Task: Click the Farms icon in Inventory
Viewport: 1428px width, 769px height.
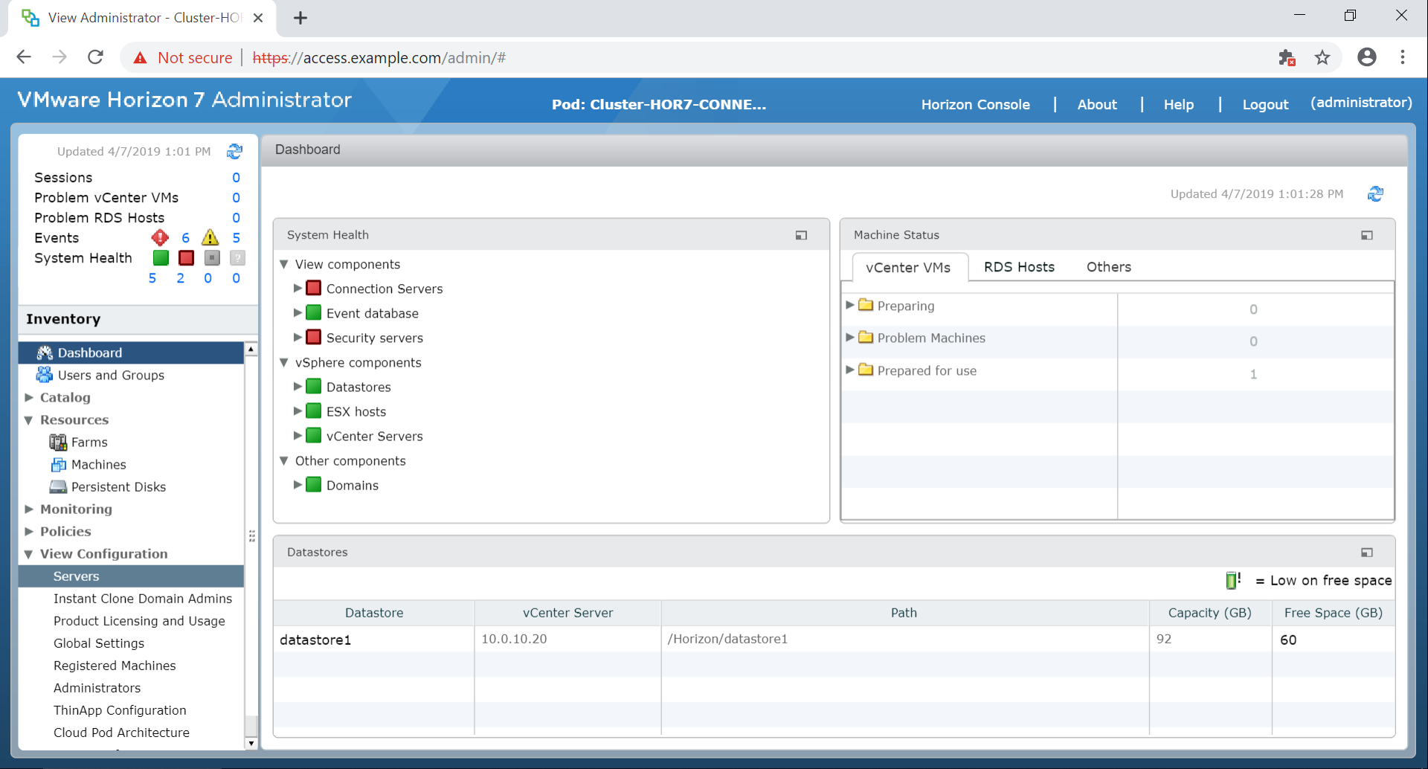Action: click(x=58, y=443)
